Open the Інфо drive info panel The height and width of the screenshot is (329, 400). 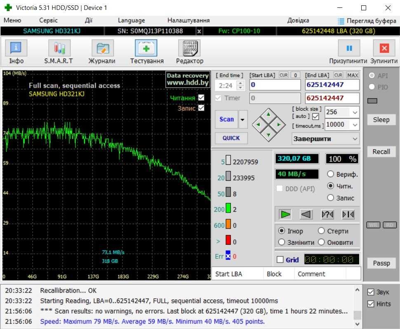click(x=16, y=48)
